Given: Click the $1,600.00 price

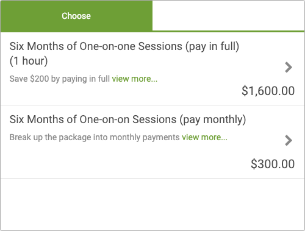Looking at the screenshot, I should tap(268, 91).
